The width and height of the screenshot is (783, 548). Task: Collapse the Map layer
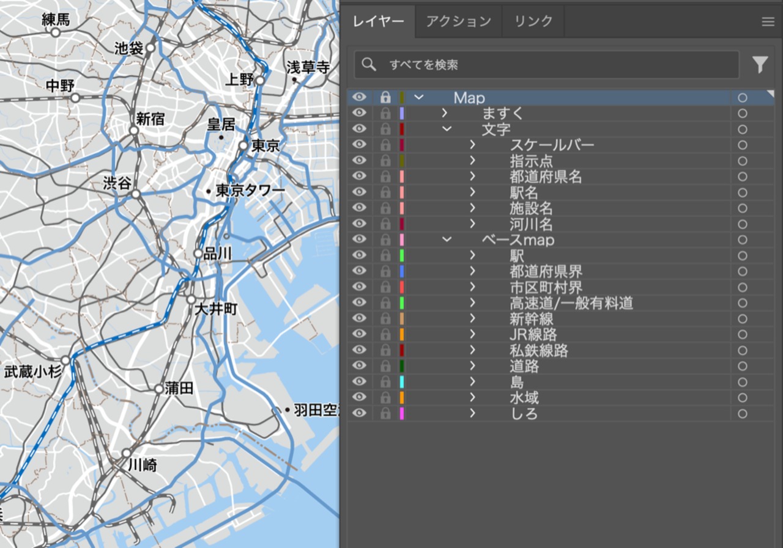tap(419, 97)
